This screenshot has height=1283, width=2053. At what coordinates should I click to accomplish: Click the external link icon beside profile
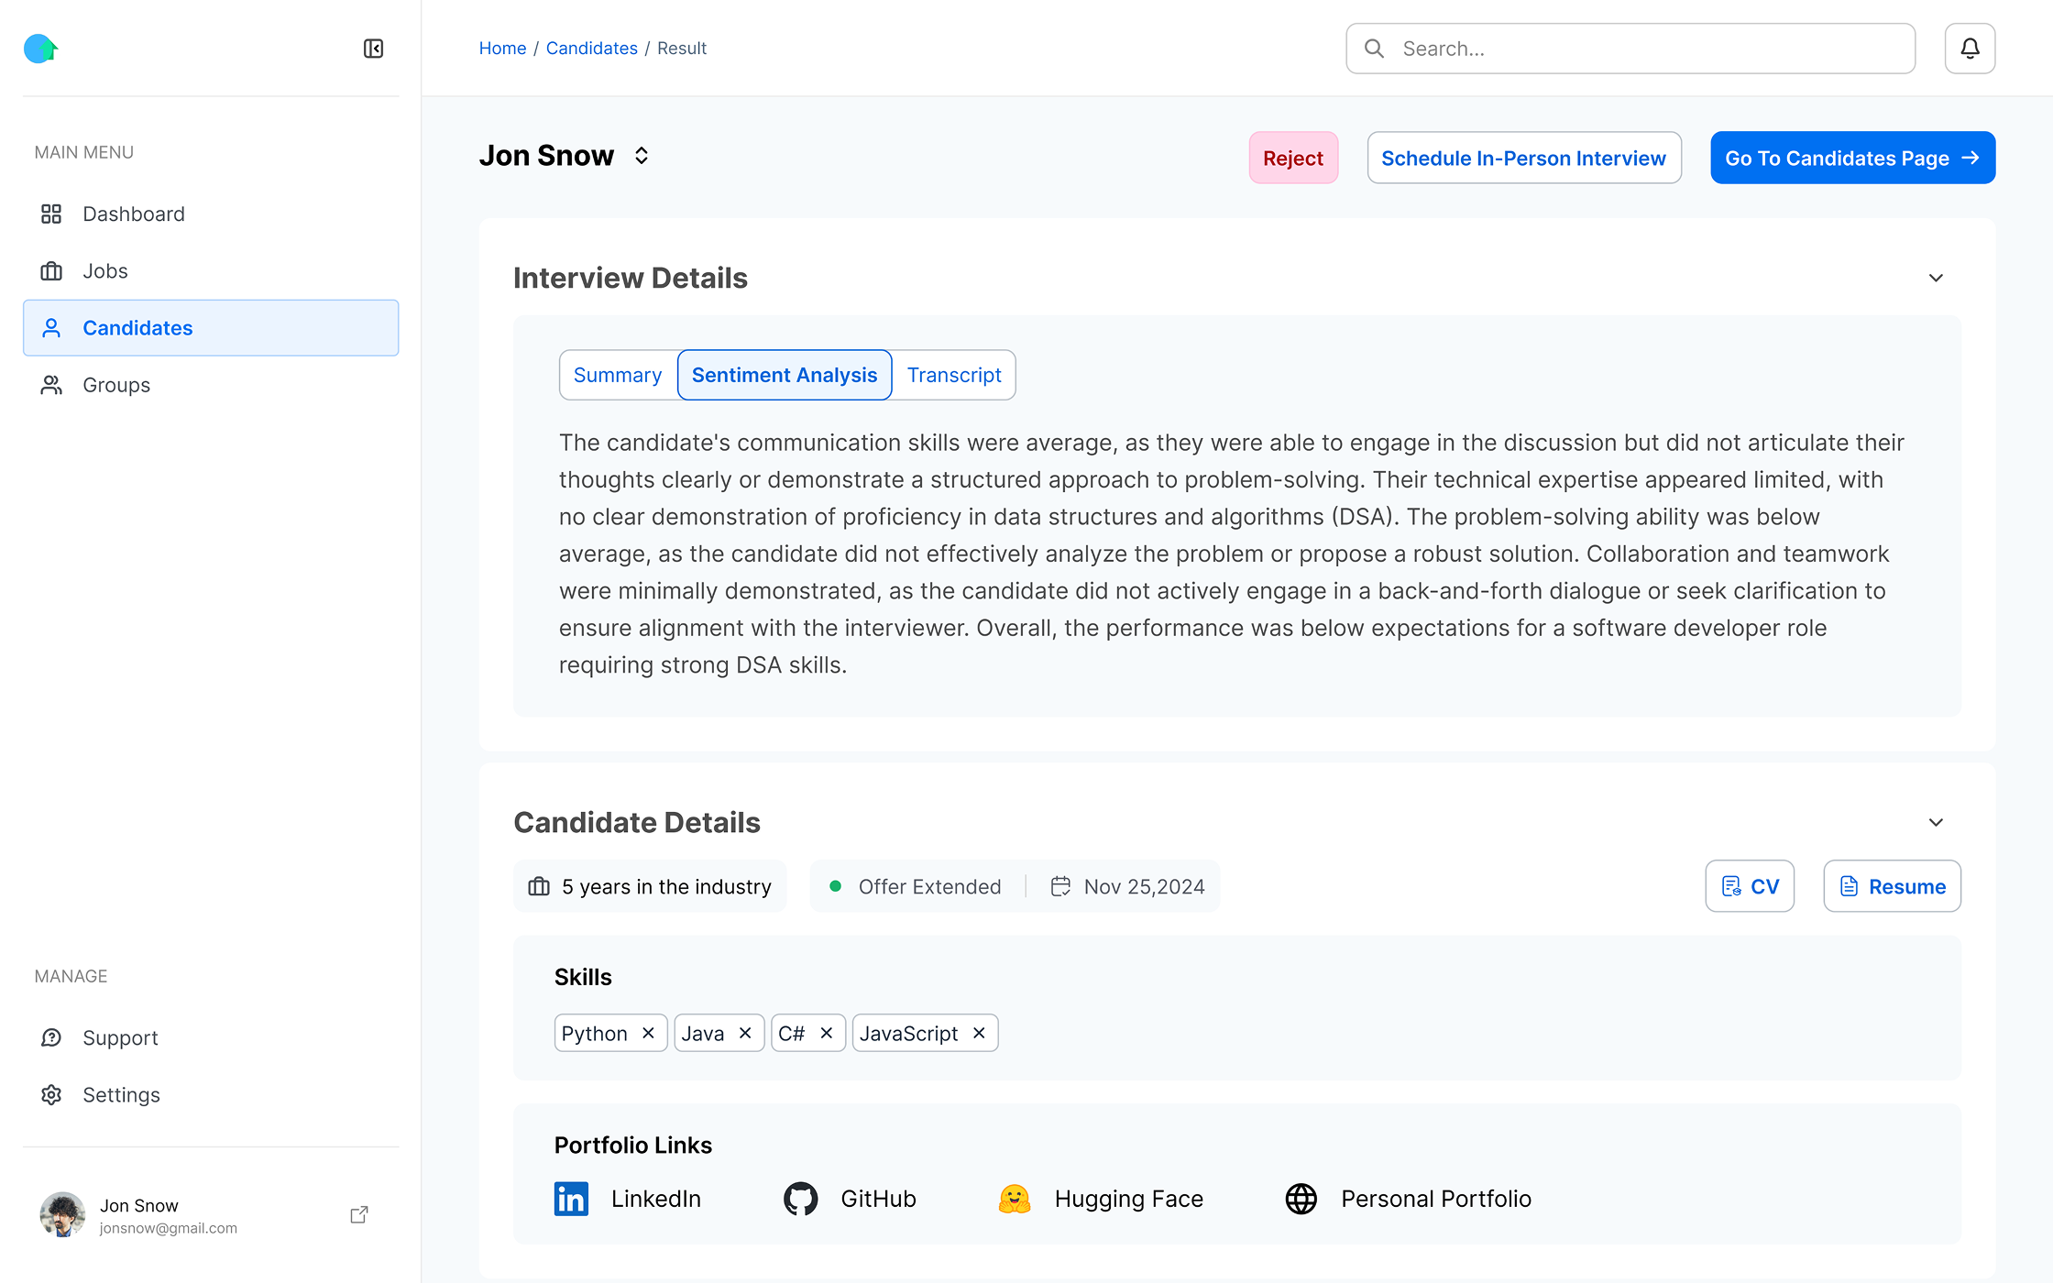(359, 1215)
